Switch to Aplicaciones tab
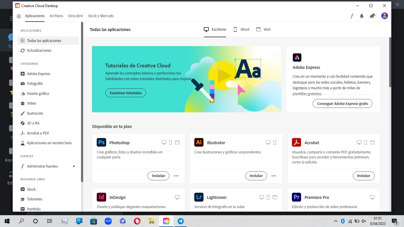 (x=35, y=16)
